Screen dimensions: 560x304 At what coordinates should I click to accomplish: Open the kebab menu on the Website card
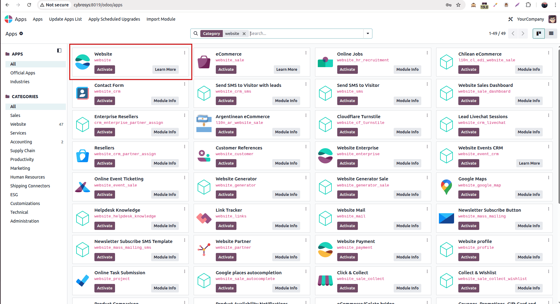[185, 53]
